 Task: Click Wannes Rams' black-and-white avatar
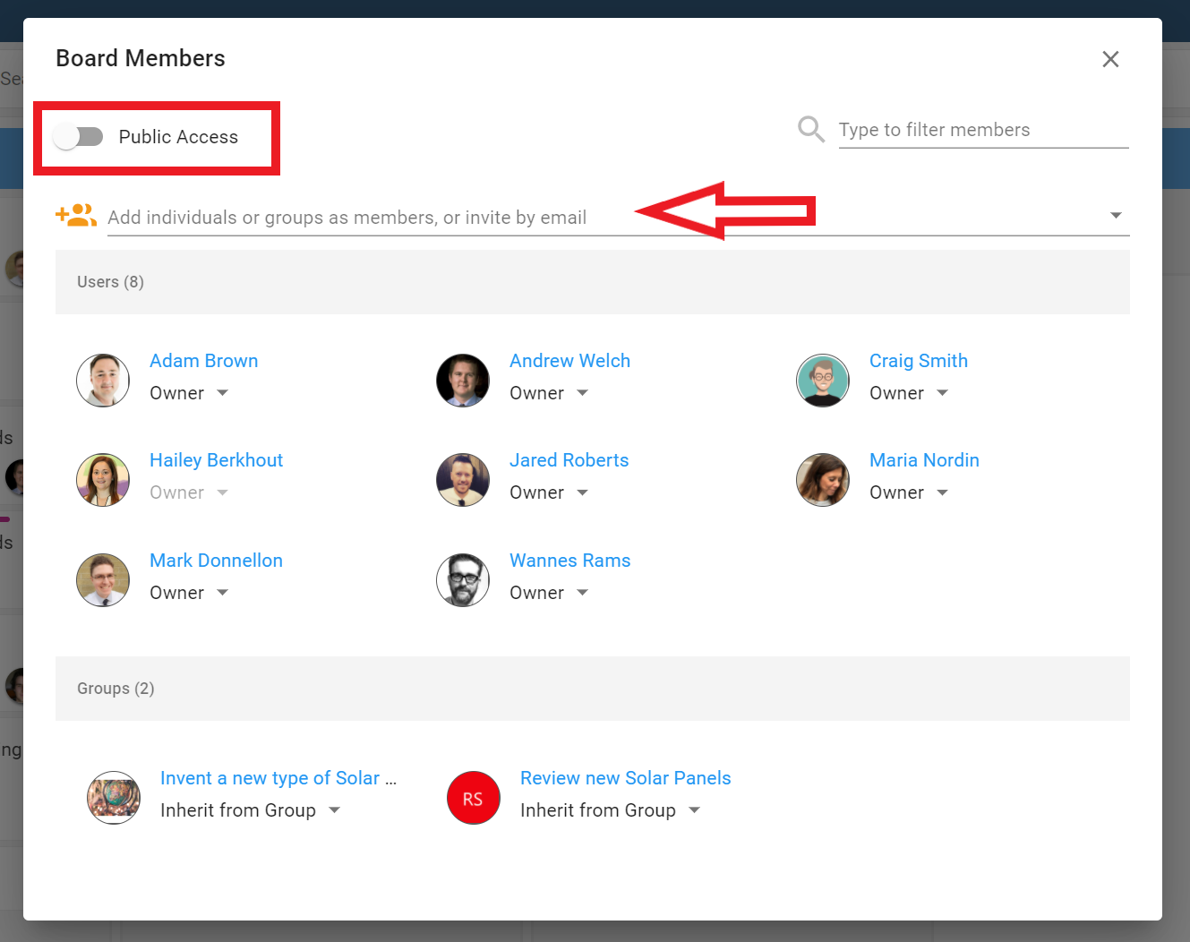click(463, 579)
